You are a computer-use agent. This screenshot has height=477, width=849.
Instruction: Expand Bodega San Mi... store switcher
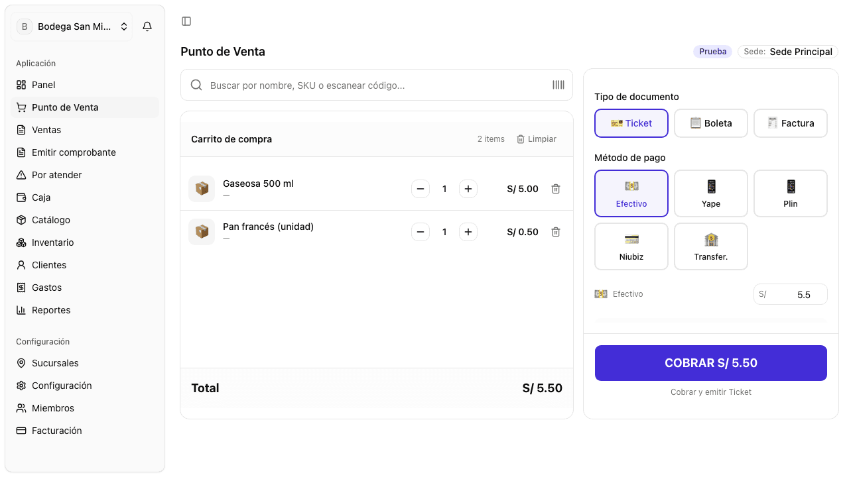(72, 26)
